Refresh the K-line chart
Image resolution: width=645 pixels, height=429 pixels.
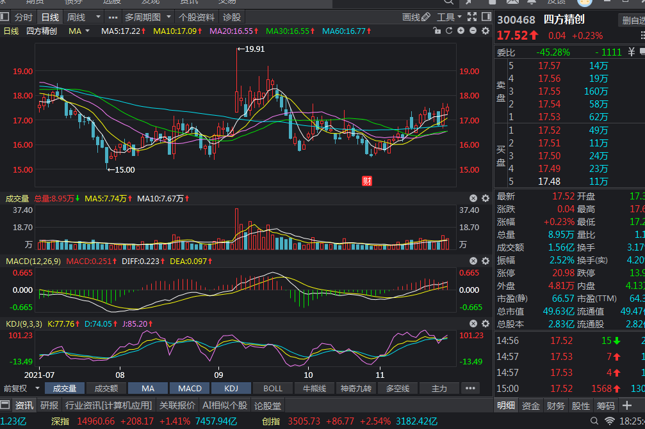450,31
